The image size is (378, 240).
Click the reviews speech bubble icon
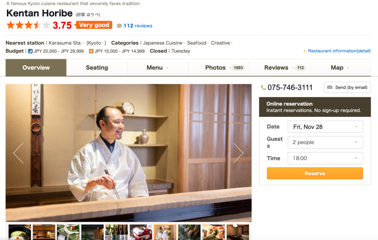pyautogui.click(x=119, y=26)
